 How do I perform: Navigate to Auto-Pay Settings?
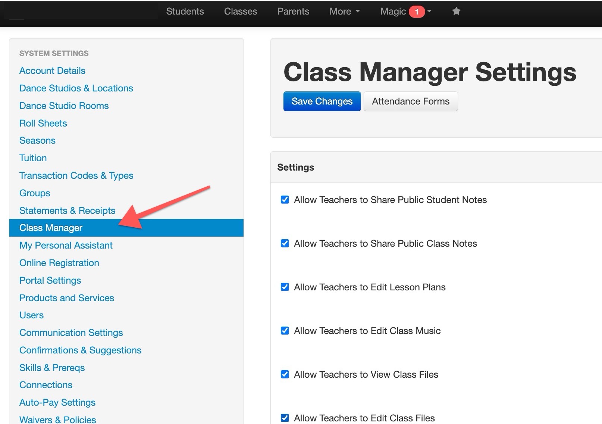(x=57, y=402)
